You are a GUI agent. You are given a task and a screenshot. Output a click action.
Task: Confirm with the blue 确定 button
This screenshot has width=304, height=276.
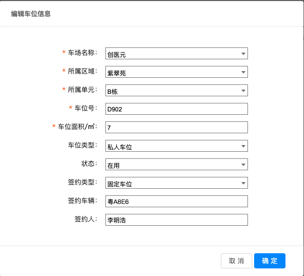click(270, 261)
